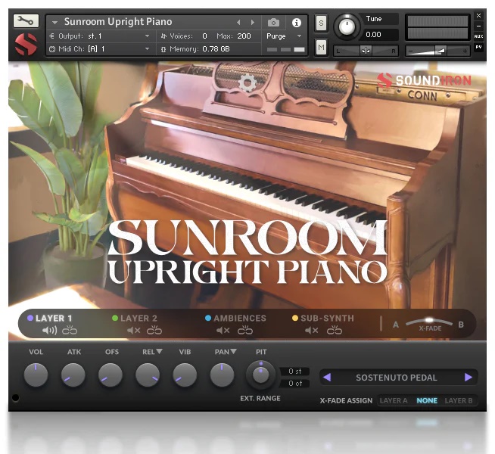Mute the instrument with M button
This screenshot has width=495, height=454.
click(x=321, y=48)
